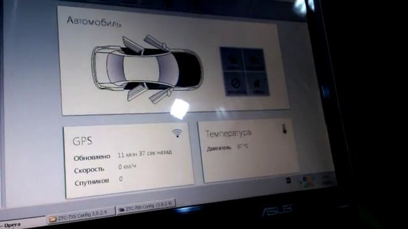Click the satellites count value 0
The width and height of the screenshot is (408, 229).
[120, 179]
